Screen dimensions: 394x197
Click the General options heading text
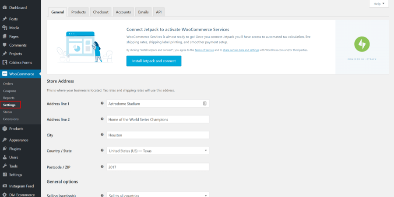pyautogui.click(x=62, y=181)
